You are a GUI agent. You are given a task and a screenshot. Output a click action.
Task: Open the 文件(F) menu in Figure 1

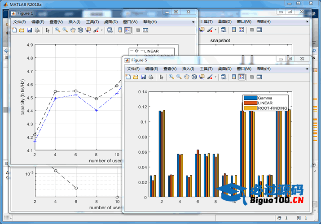tap(19, 22)
